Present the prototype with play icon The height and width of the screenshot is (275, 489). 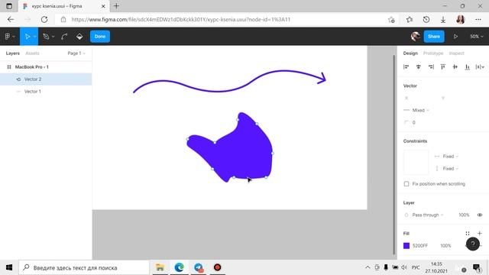tap(455, 37)
